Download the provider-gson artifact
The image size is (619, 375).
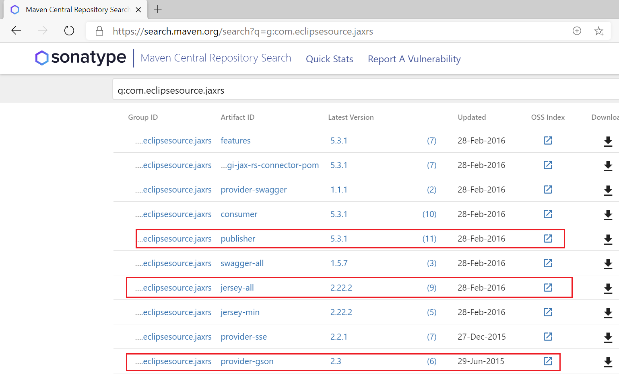point(608,362)
